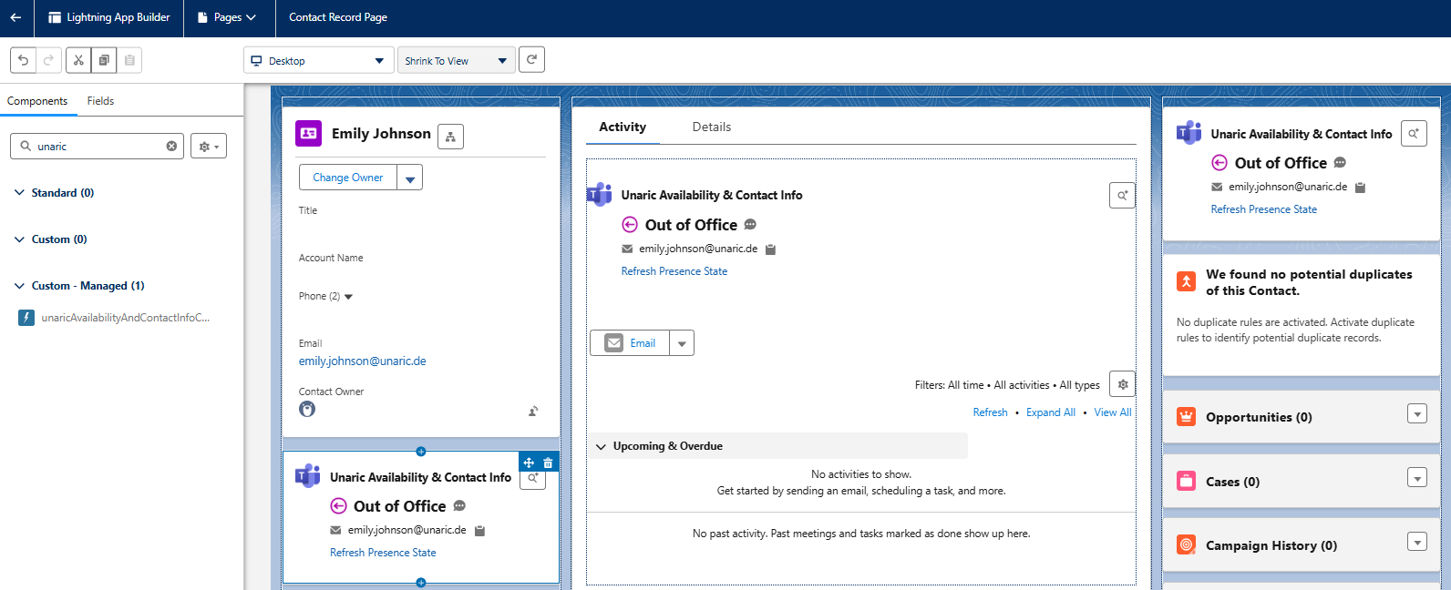The height and width of the screenshot is (590, 1451).
Task: Switch to the Fields tab
Action: tap(100, 101)
